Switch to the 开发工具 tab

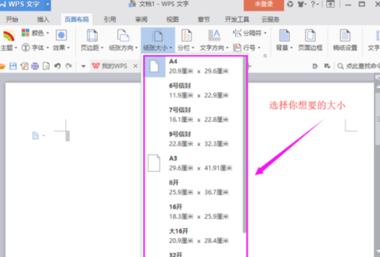tap(237, 19)
